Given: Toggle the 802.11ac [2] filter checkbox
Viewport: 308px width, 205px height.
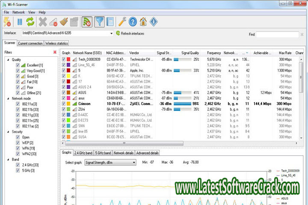Looking at the screenshot, I should (x=18, y=126).
